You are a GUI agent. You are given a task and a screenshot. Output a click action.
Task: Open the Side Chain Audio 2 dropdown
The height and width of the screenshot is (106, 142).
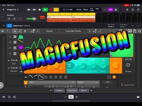click(x=112, y=26)
